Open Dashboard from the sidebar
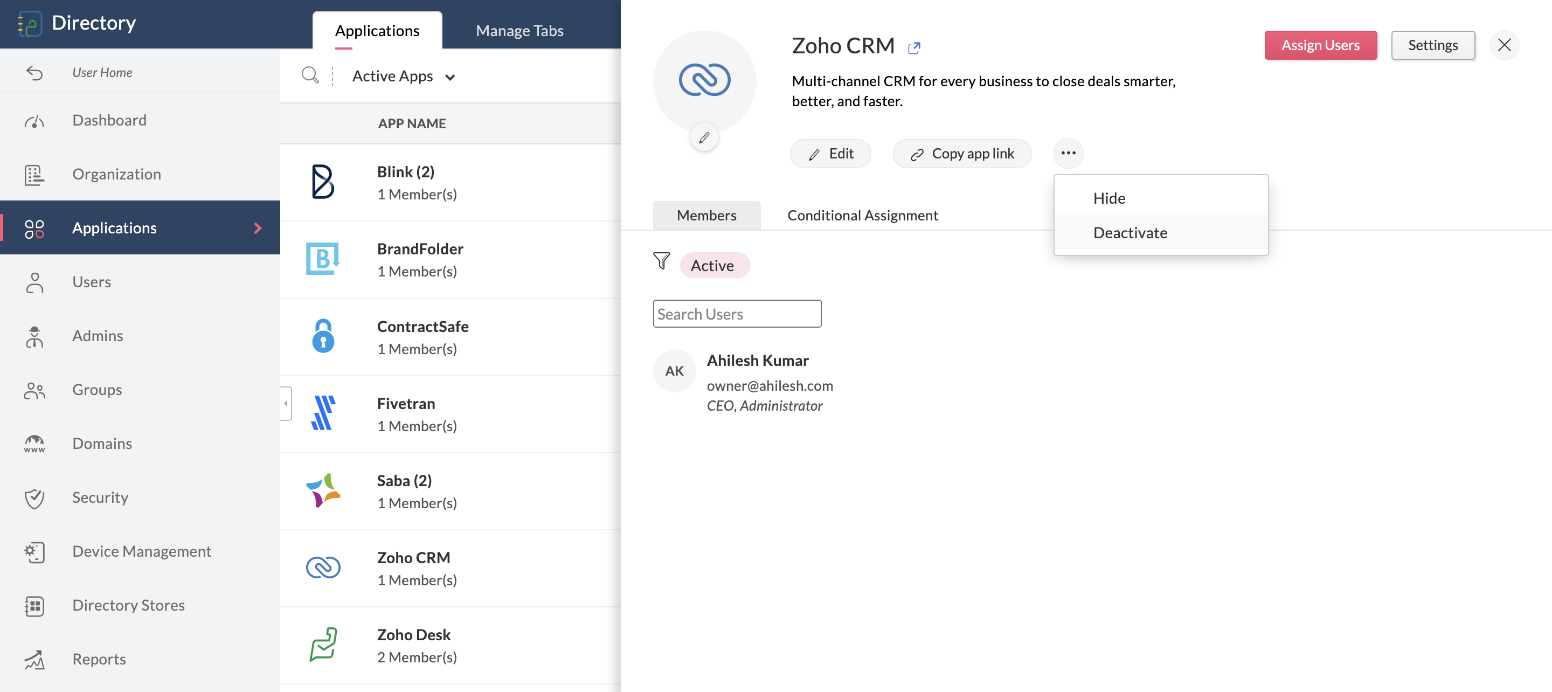This screenshot has height=692, width=1552. (x=109, y=120)
